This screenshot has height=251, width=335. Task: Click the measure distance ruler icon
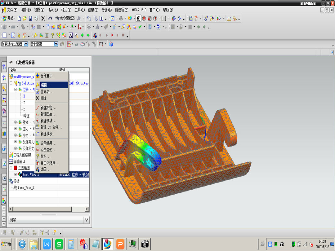229,19
